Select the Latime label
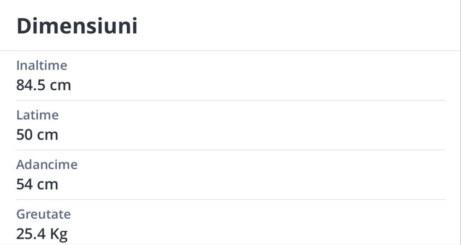This screenshot has width=461, height=245. point(37,115)
